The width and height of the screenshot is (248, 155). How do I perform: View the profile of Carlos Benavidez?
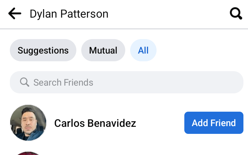[x=95, y=123]
